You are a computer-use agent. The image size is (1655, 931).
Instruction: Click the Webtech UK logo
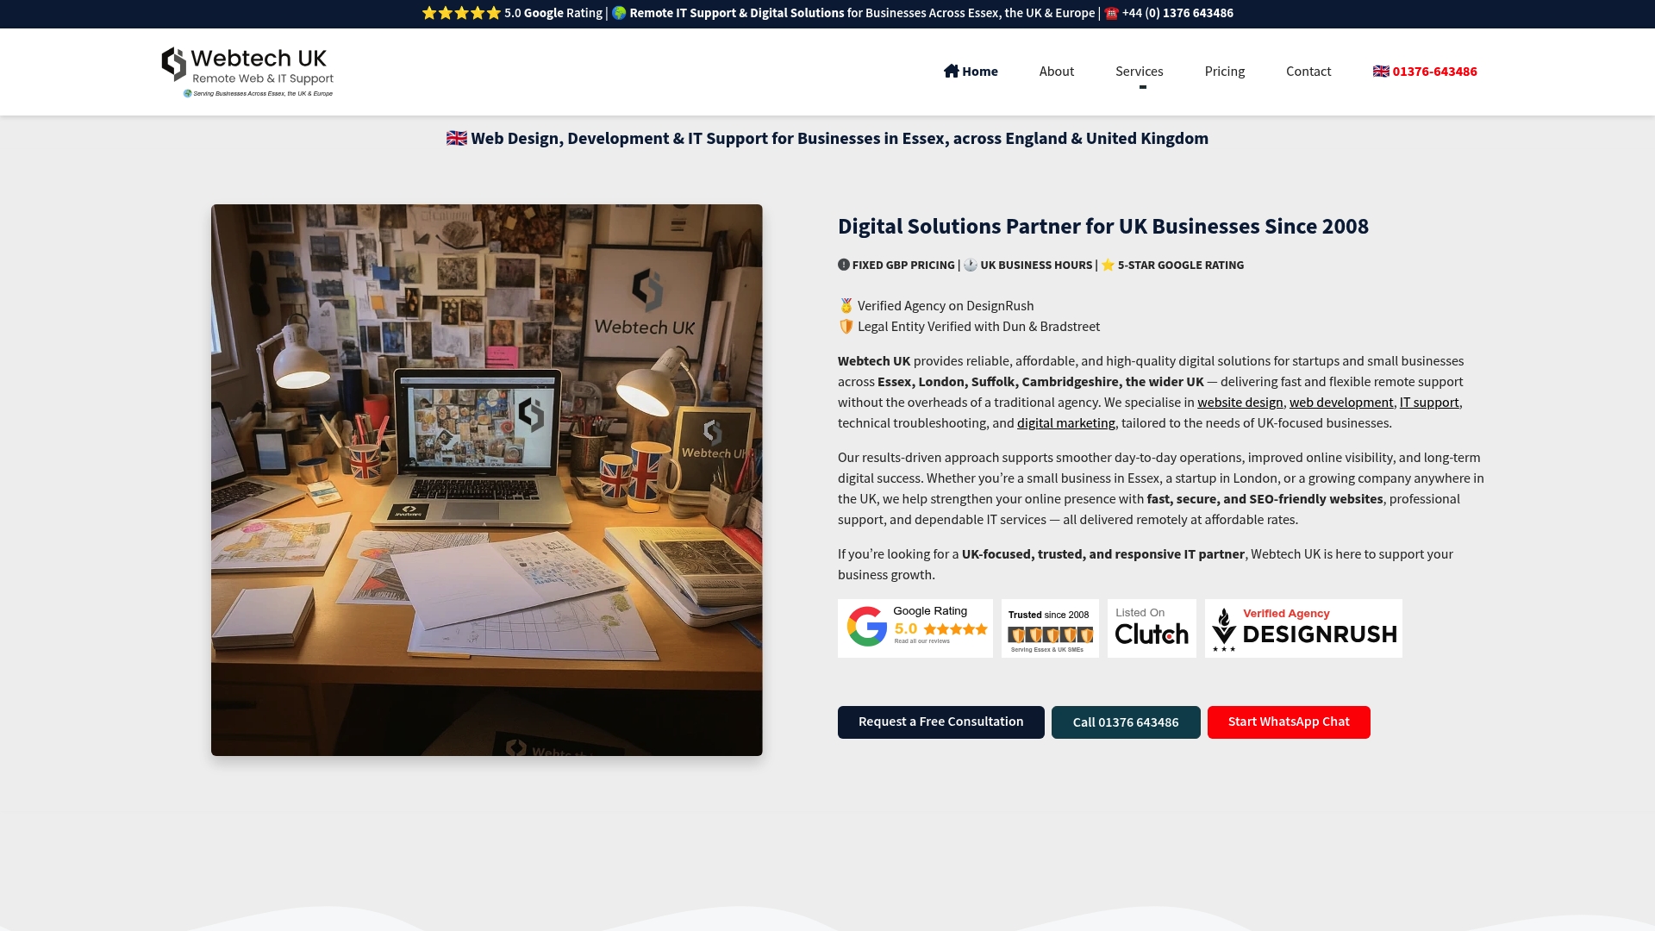coord(247,72)
